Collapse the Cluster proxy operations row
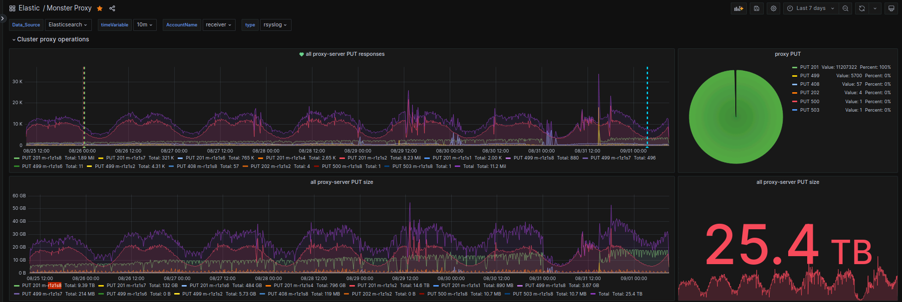 [x=52, y=39]
